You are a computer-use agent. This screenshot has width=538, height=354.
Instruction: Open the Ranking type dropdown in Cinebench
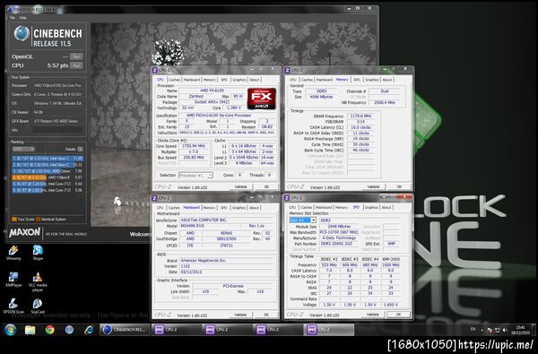pyautogui.click(x=23, y=149)
